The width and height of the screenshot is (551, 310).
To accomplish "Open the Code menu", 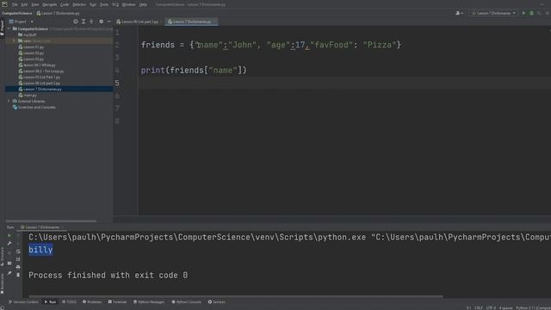I will 65,4.
